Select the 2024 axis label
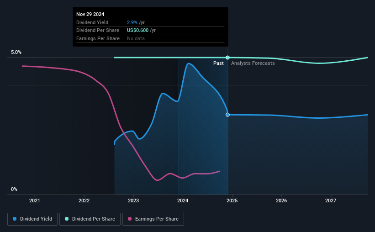 pyautogui.click(x=183, y=200)
